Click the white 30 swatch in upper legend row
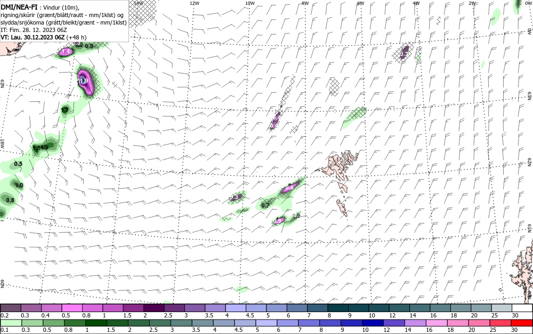533x334 pixels. [x=522, y=308]
